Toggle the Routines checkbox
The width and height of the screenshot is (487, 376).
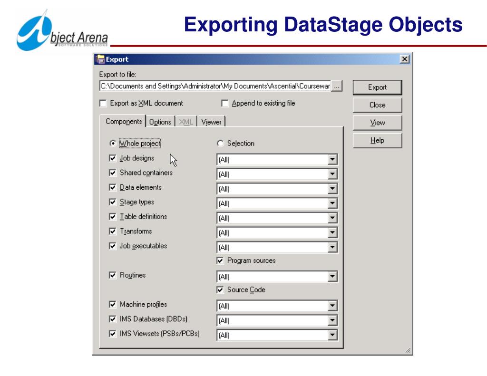113,275
